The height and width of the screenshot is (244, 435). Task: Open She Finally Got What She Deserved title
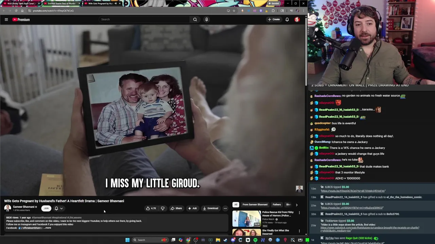276,232
